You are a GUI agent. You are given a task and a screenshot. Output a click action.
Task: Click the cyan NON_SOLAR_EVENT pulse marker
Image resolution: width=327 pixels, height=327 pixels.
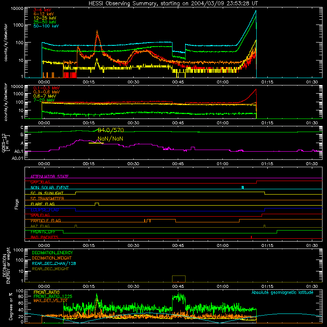click(242, 188)
